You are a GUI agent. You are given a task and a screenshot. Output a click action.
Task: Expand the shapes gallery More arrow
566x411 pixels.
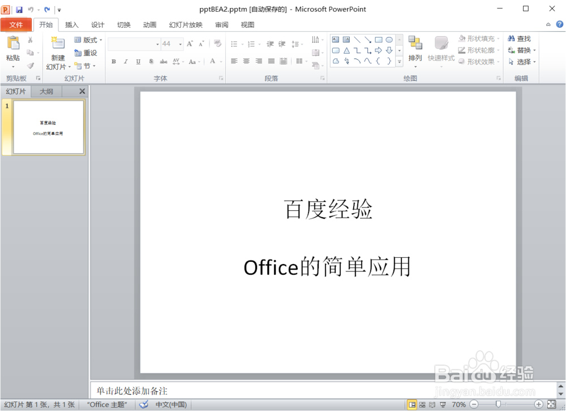(x=399, y=62)
